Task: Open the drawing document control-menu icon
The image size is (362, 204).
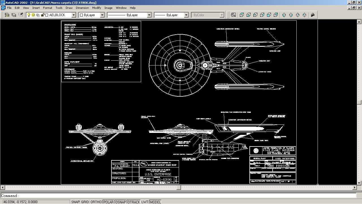Action: tap(3, 8)
